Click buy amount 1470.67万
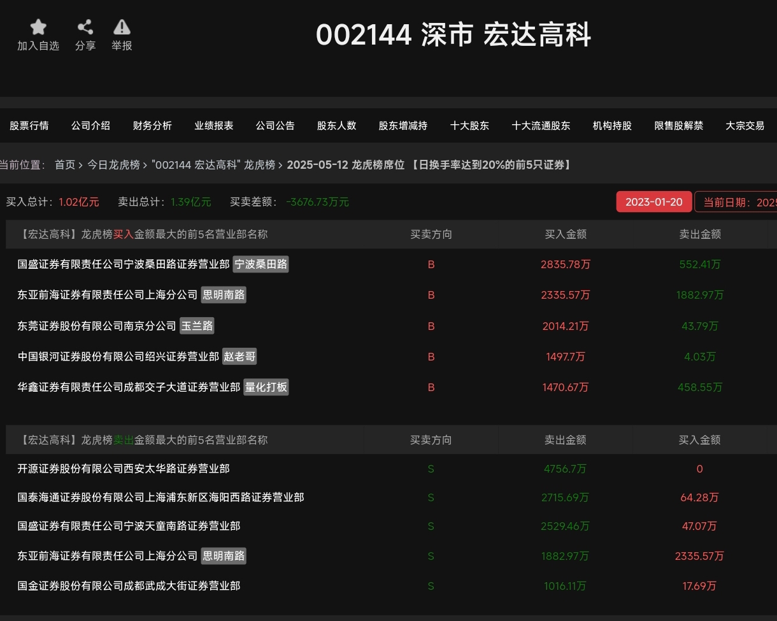777x621 pixels. (x=566, y=387)
